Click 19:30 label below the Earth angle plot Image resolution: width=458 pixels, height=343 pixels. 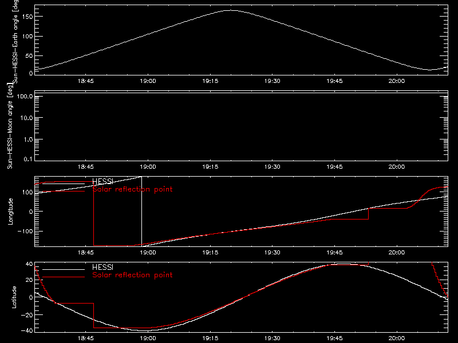click(273, 81)
